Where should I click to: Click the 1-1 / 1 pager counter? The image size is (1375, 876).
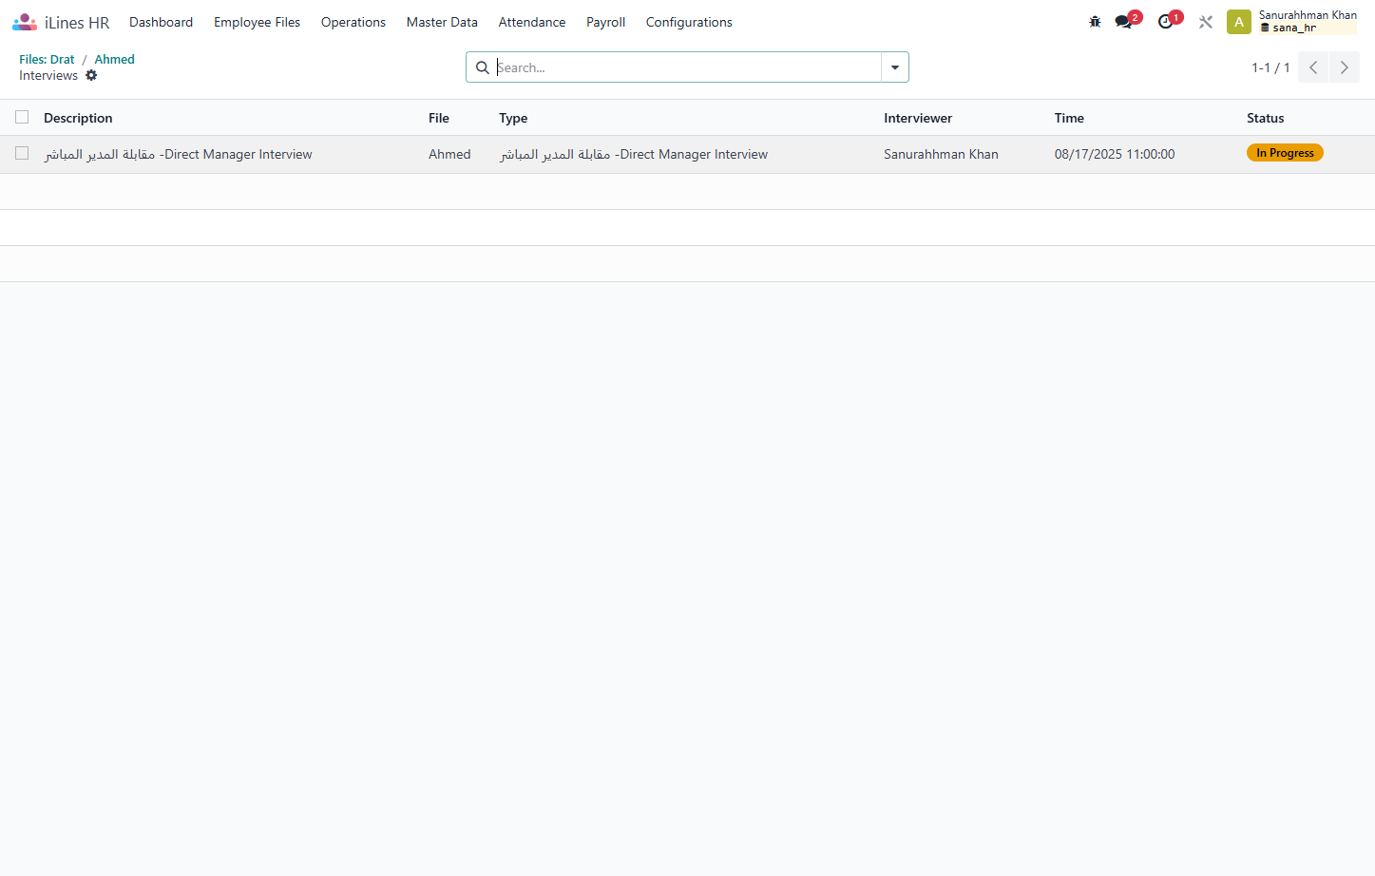click(1270, 67)
